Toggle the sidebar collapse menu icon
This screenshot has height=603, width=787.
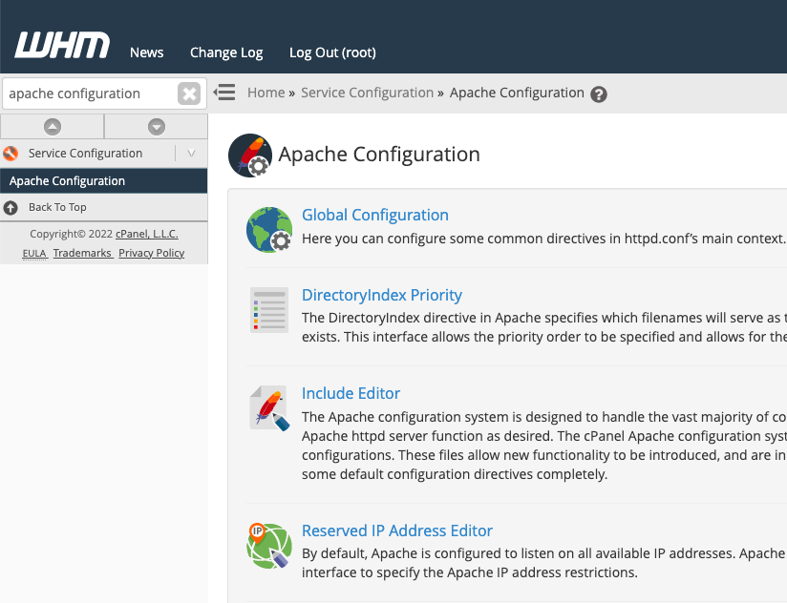click(x=224, y=93)
